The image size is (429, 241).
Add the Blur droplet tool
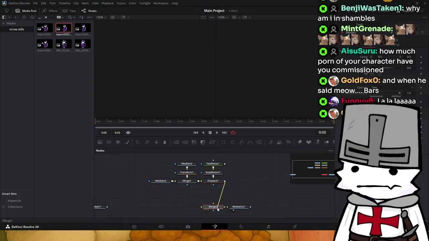click(165, 142)
